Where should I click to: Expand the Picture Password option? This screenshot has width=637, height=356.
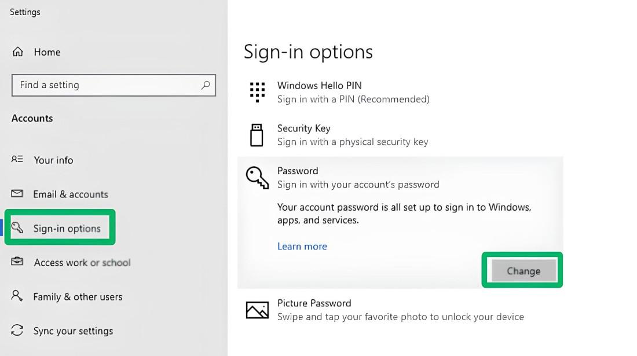click(400, 310)
